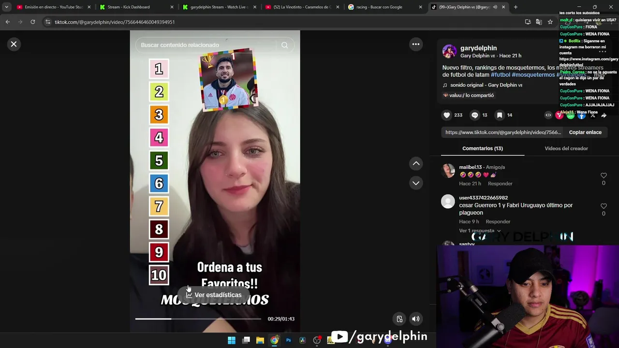Switch to 'Emisión en directo - YouTube Studio' tab

pos(53,7)
